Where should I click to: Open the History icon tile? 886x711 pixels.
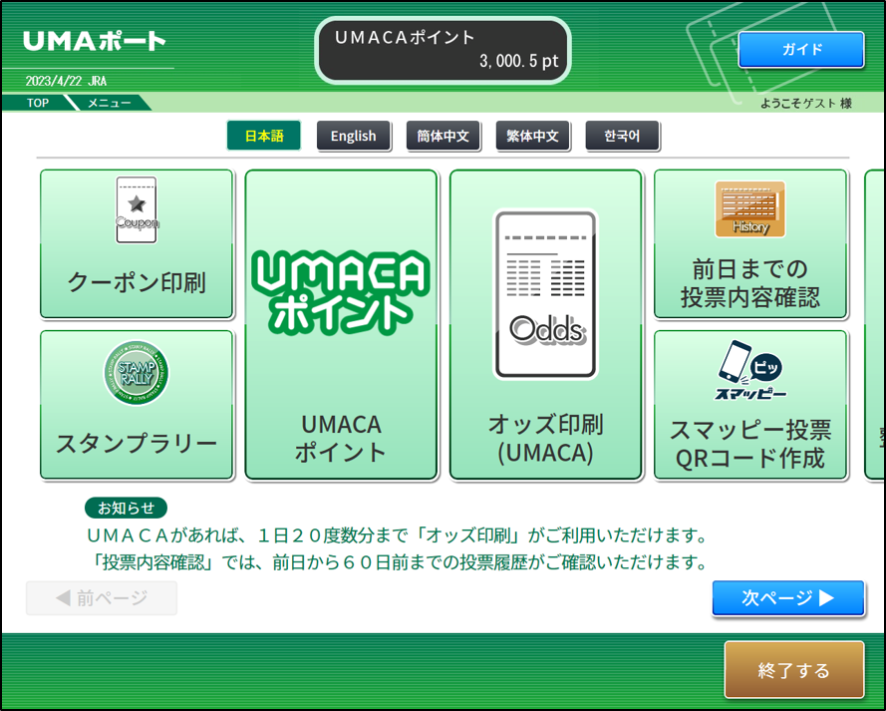[x=749, y=209]
